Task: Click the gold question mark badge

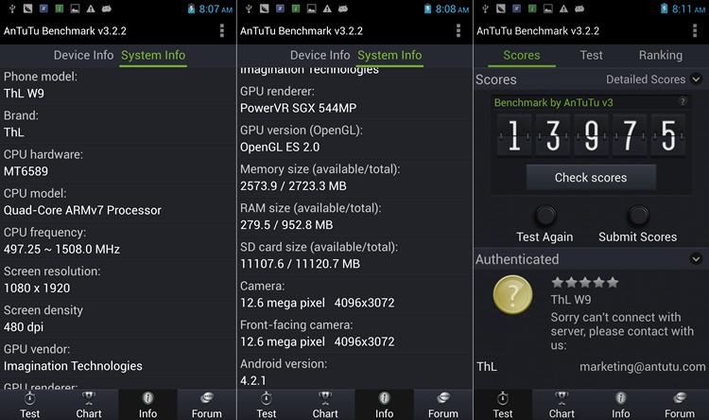Action: click(x=512, y=294)
